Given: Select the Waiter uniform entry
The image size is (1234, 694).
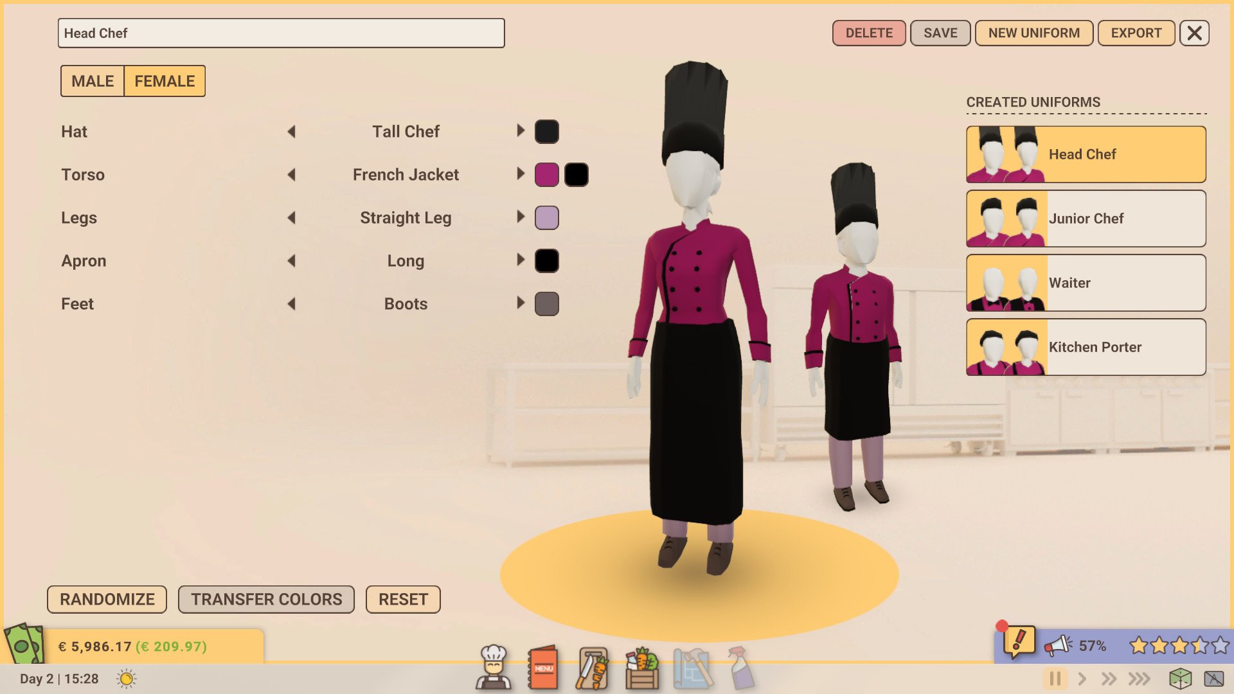Looking at the screenshot, I should [1086, 282].
